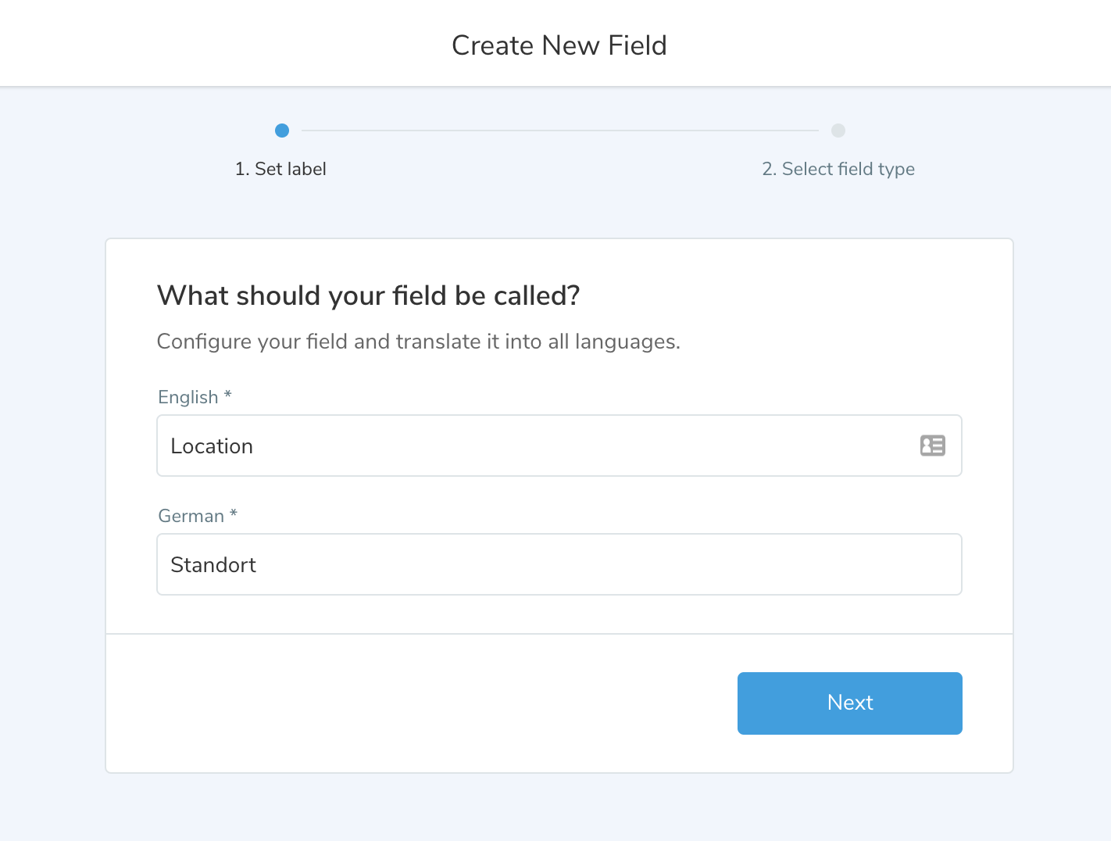Click the gray step 2 indicator dot
Image resolution: width=1111 pixels, height=841 pixels.
(838, 131)
